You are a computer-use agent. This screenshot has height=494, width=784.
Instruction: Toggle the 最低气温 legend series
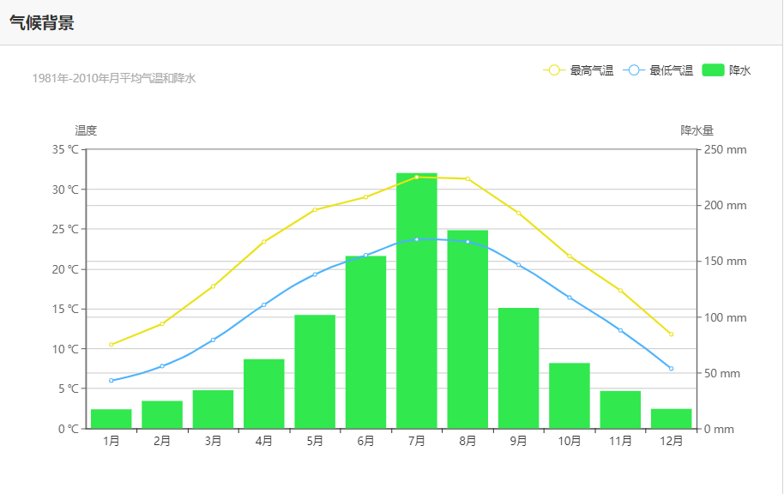(659, 70)
